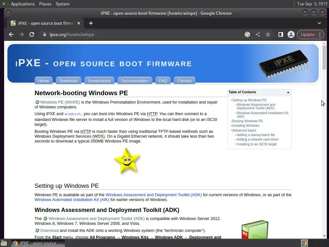Screen dimensions: 329x247
Task: Open the blue Windows Assessment and Deployment Toolkit (ADK) link
Action: (154, 195)
